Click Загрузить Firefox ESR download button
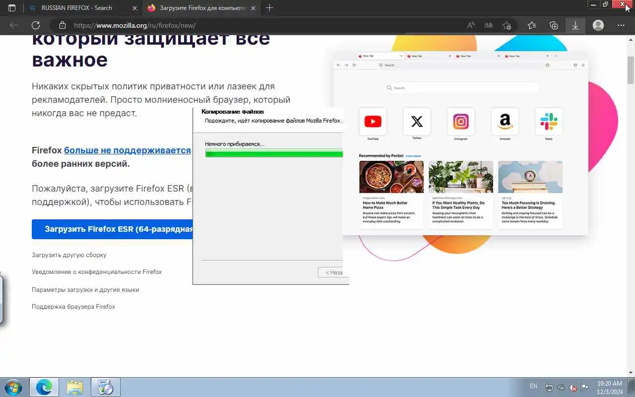 click(x=112, y=229)
